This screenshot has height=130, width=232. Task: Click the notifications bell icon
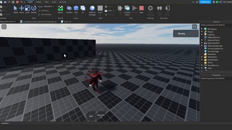click(x=197, y=2)
